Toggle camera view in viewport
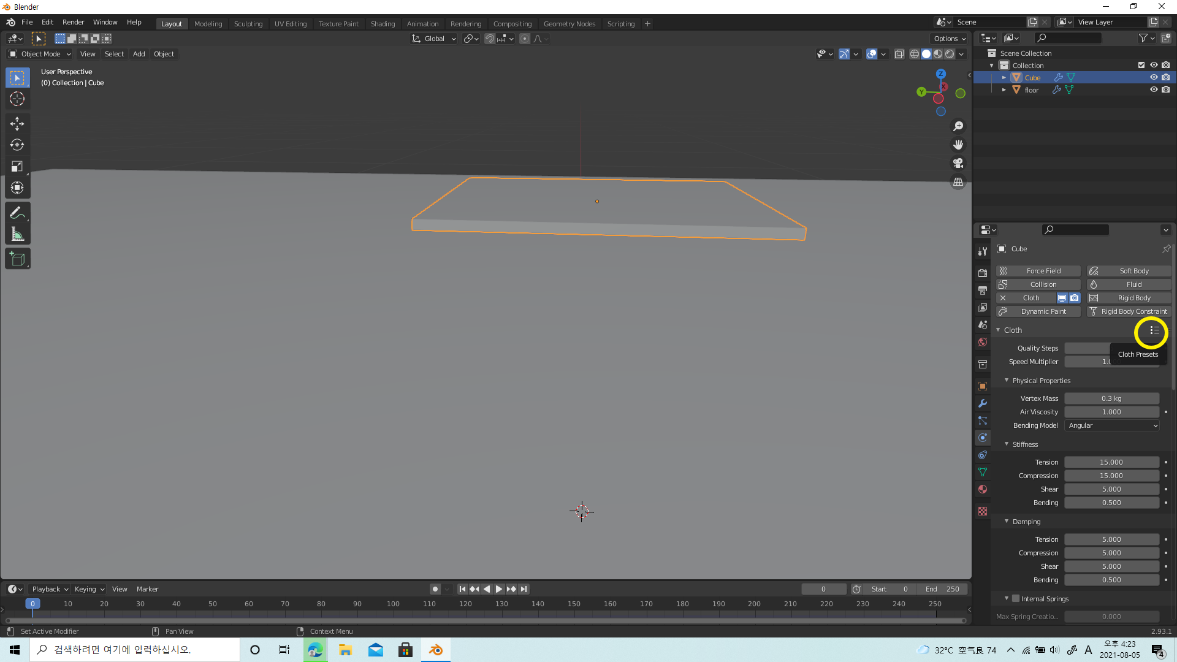 click(x=958, y=163)
